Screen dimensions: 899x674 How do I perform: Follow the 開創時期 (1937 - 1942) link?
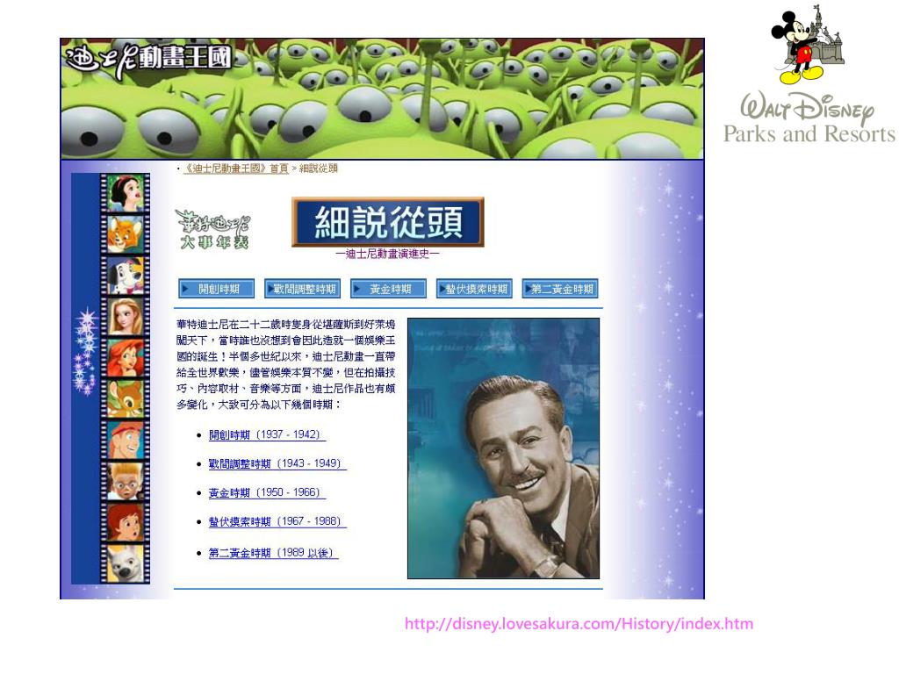coord(267,434)
